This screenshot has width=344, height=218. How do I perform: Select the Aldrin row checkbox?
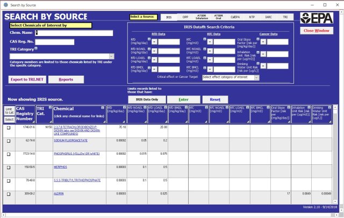tap(8, 193)
